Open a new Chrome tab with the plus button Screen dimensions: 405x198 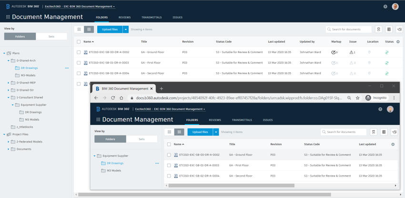coord(162,88)
